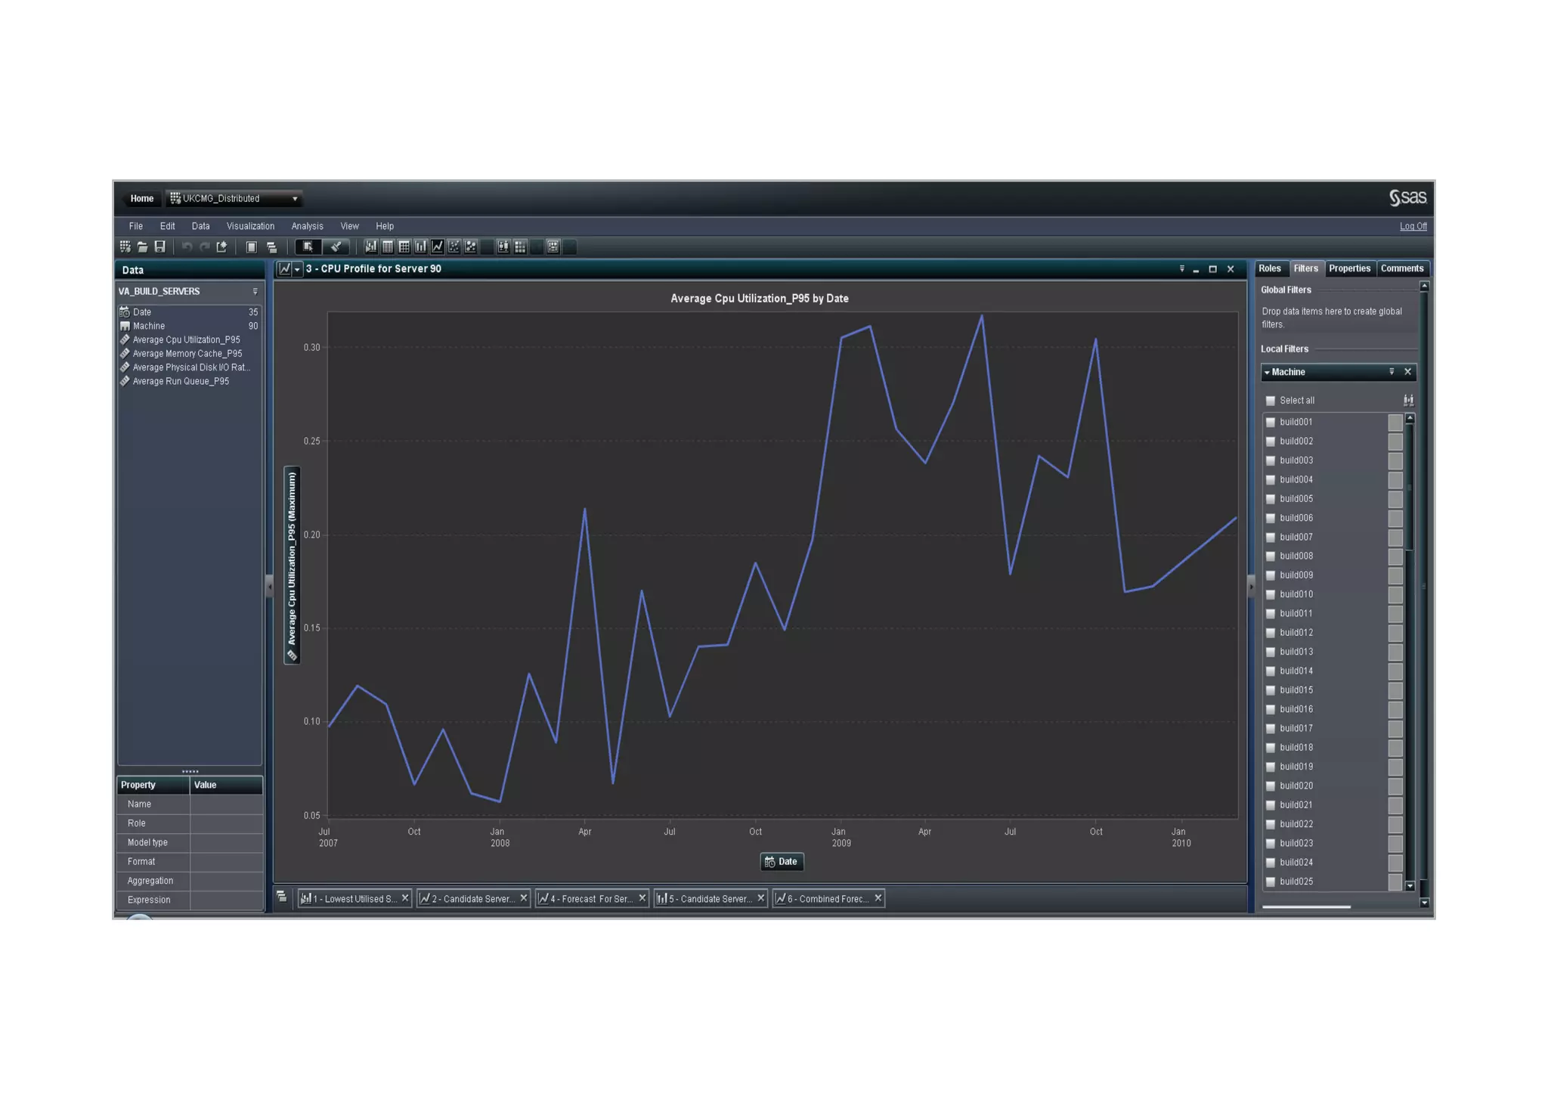Enable the build012 filter checkbox
This screenshot has width=1548, height=1094.
pyautogui.click(x=1271, y=633)
